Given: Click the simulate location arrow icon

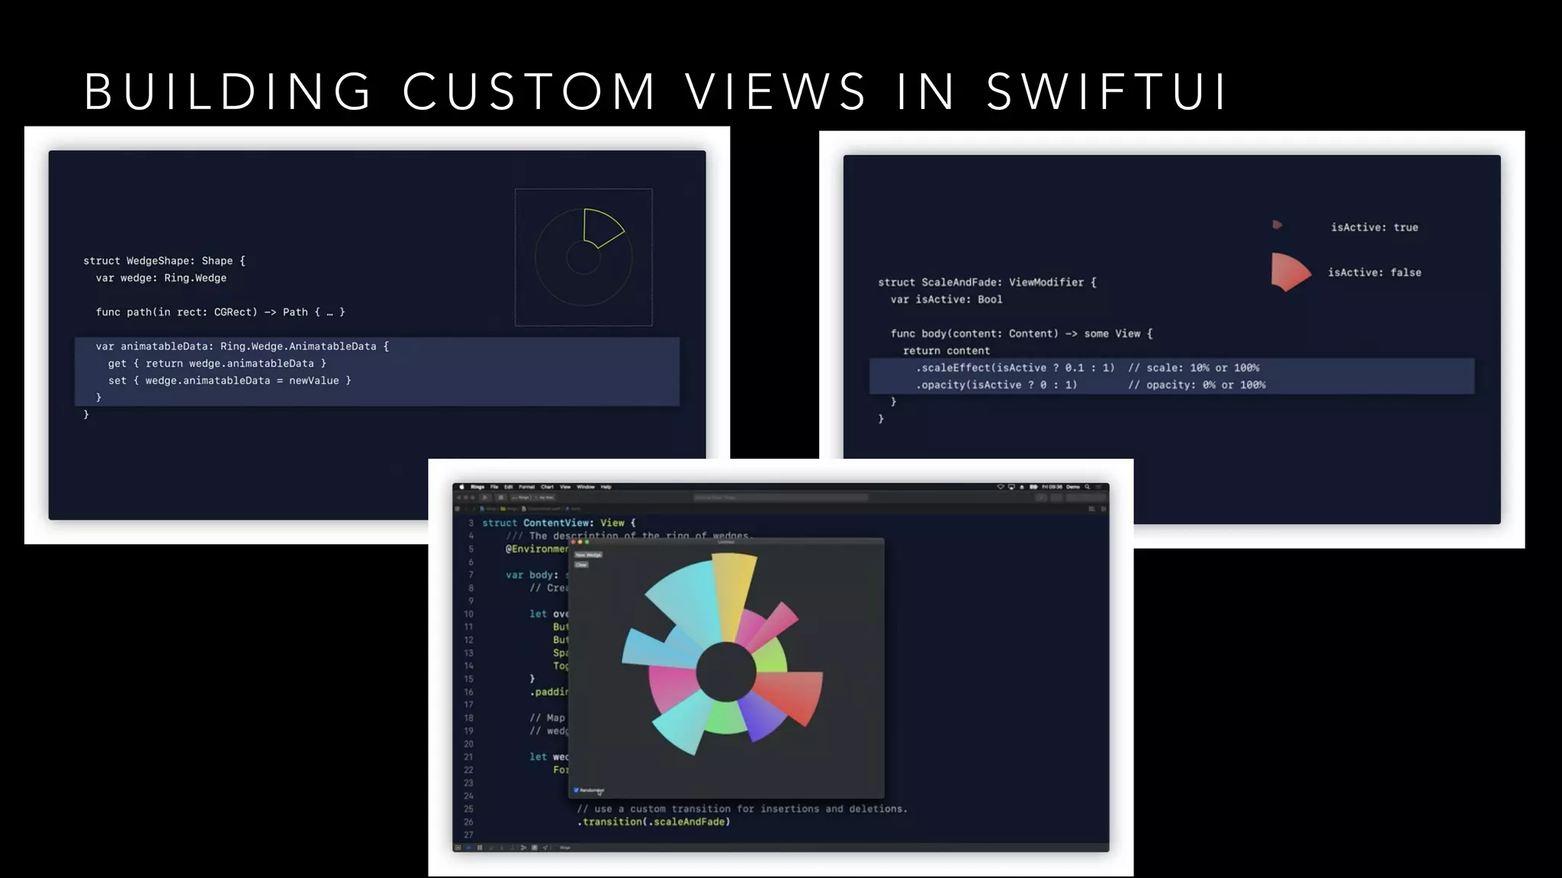Looking at the screenshot, I should tap(545, 848).
